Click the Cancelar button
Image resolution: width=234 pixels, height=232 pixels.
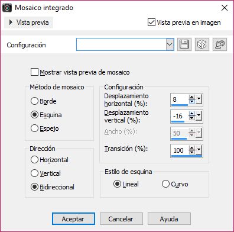[121, 219]
